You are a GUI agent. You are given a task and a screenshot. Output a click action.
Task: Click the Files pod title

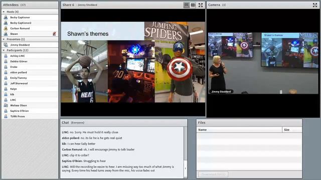pos(202,122)
